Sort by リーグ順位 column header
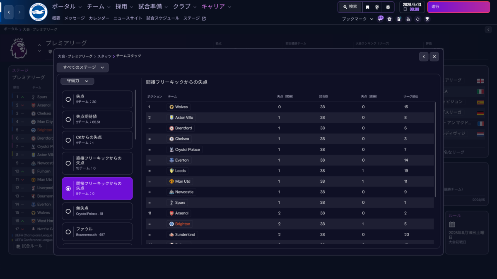Screen dimensions: 497x279 tap(411, 96)
